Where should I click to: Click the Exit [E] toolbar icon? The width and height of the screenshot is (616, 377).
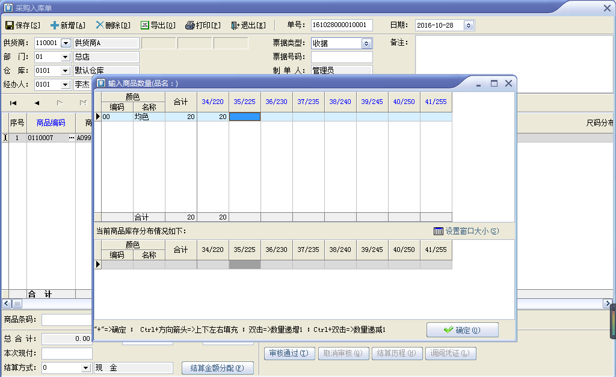pos(235,25)
